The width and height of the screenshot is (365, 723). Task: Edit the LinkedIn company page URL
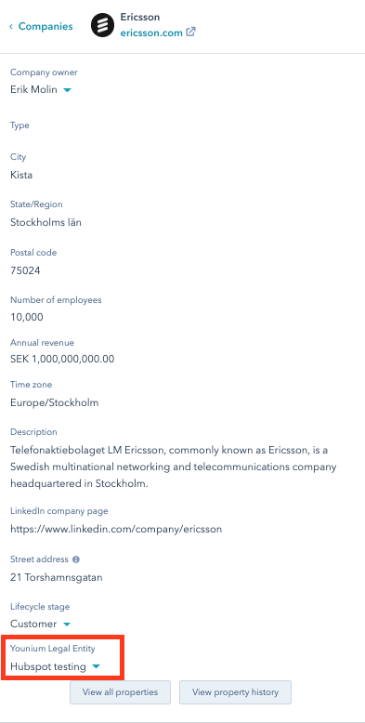tap(116, 529)
